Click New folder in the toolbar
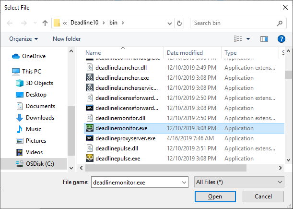Screen dimensions: 293x209 click(x=67, y=39)
